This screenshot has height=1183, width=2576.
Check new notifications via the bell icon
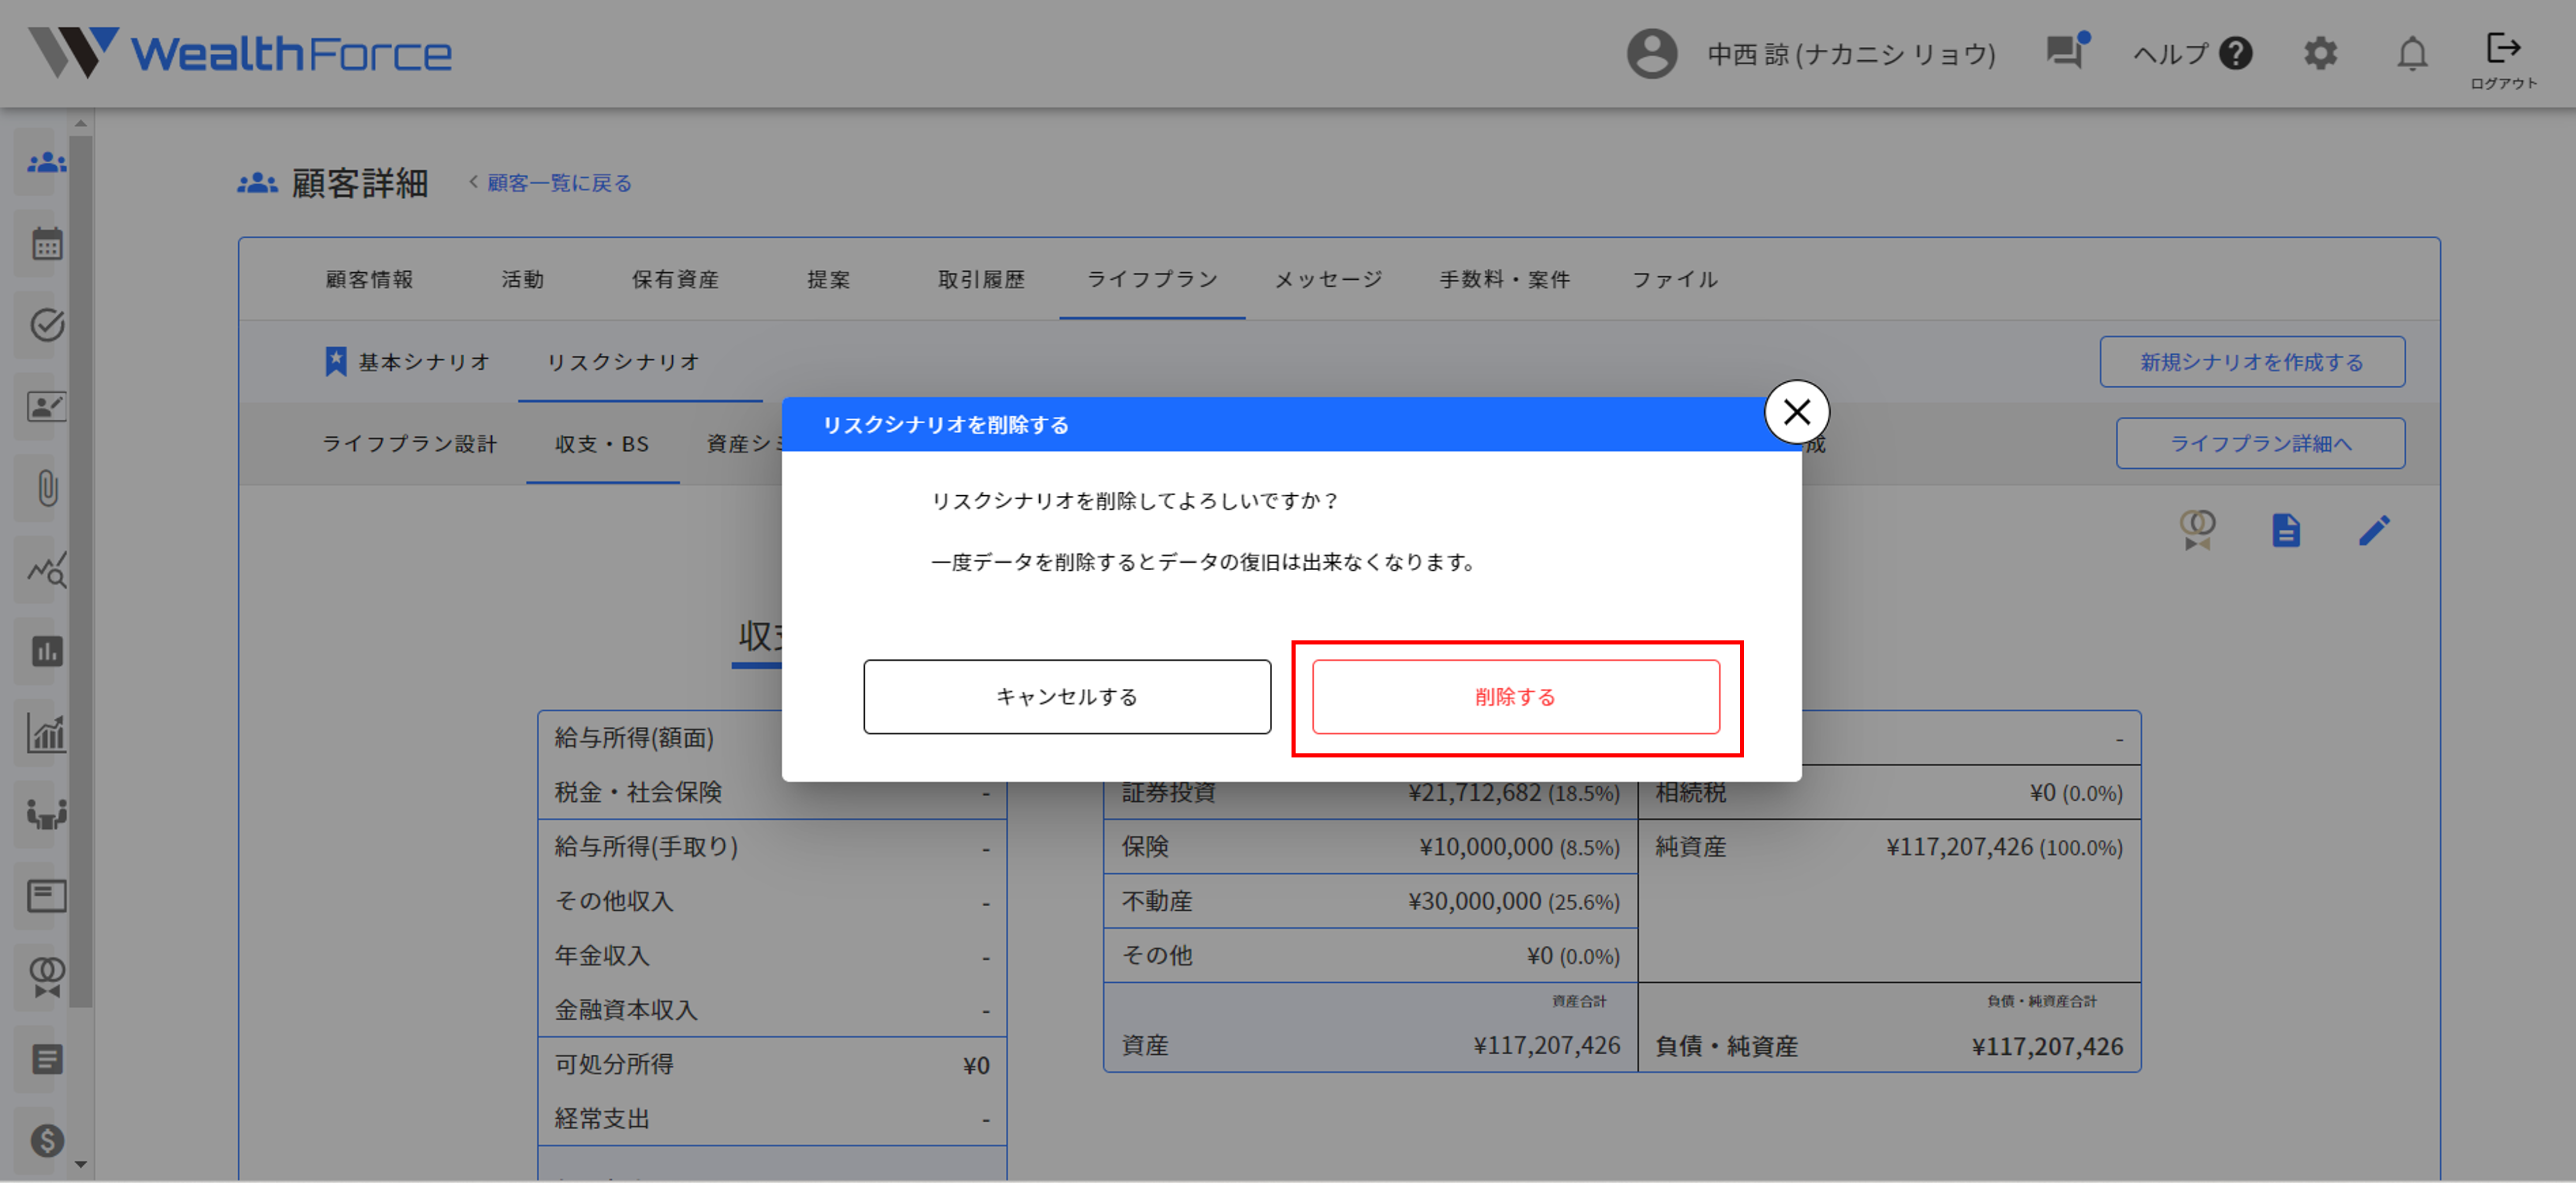click(2413, 53)
